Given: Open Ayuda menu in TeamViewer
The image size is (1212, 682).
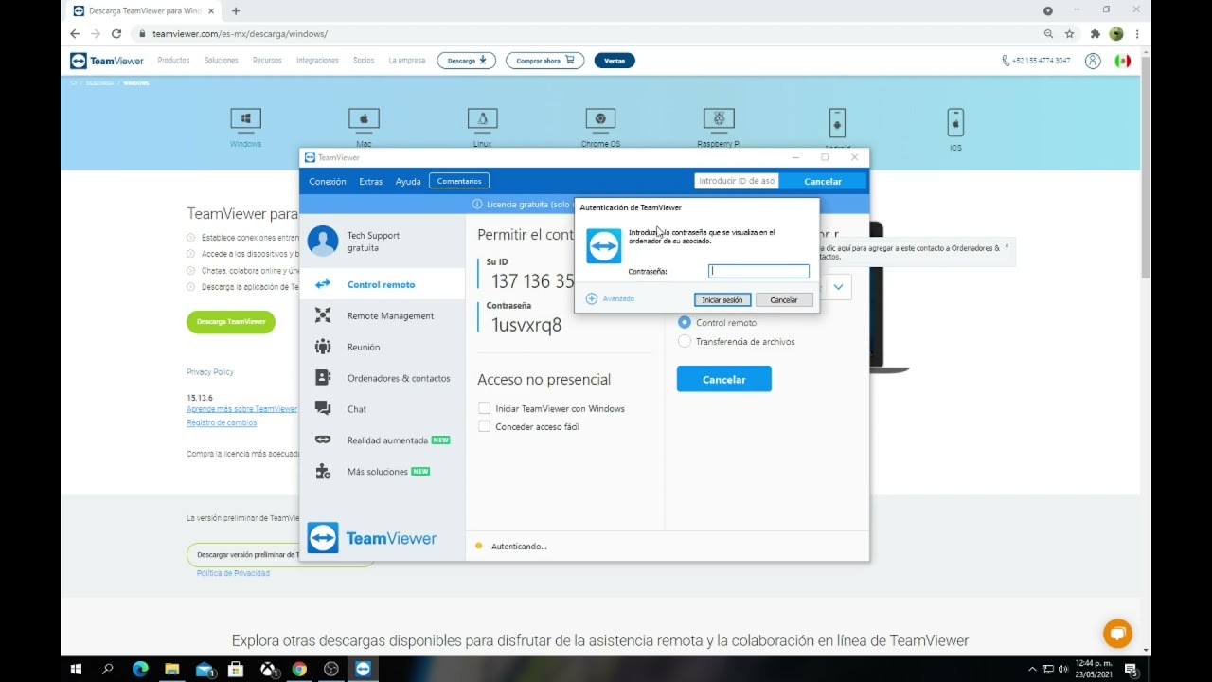Looking at the screenshot, I should (x=408, y=181).
